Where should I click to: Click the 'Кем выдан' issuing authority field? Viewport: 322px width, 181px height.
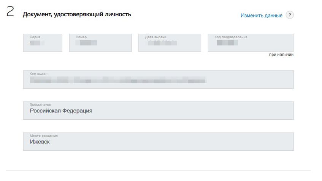[158, 80]
